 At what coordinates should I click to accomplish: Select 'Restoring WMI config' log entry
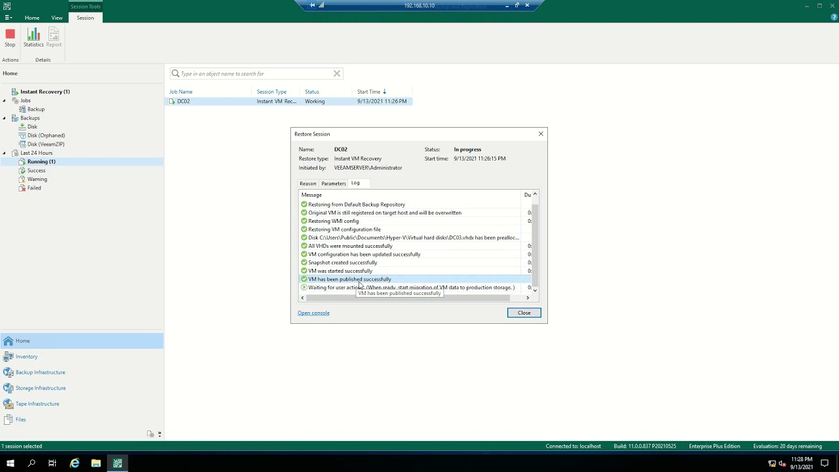pos(333,221)
